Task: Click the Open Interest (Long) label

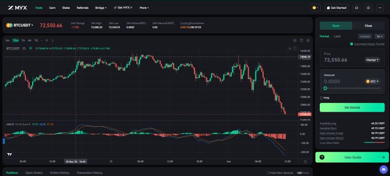Action: pyautogui.click(x=331, y=133)
